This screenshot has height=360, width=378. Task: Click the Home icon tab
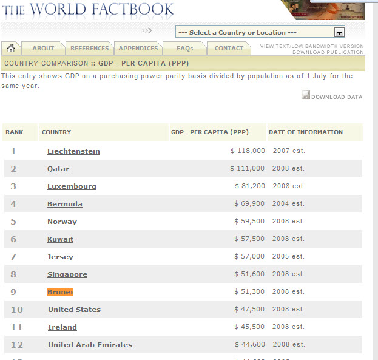pyautogui.click(x=11, y=49)
